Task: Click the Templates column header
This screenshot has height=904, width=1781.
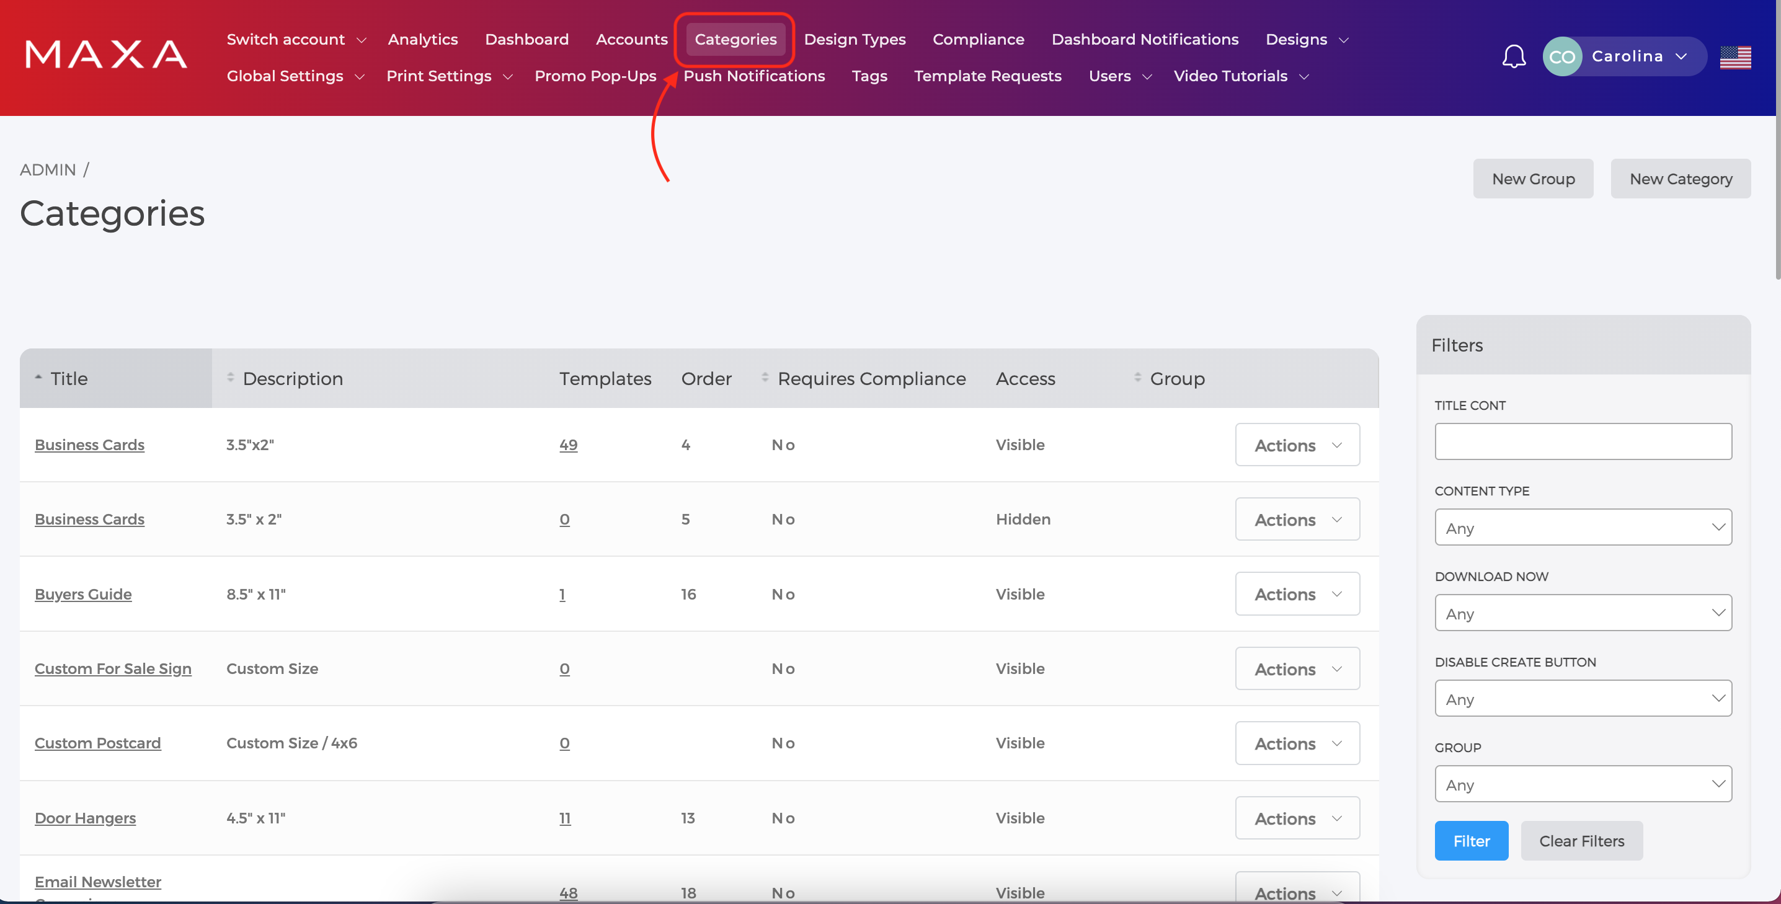Action: point(605,378)
